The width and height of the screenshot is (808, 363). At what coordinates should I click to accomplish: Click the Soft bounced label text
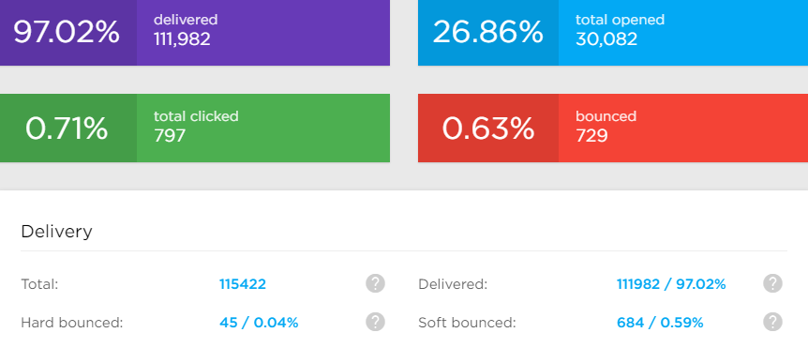click(467, 323)
